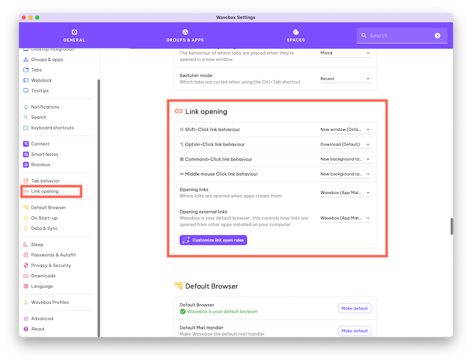
Task: Click the Default Browser sidebar icon
Action: point(26,207)
